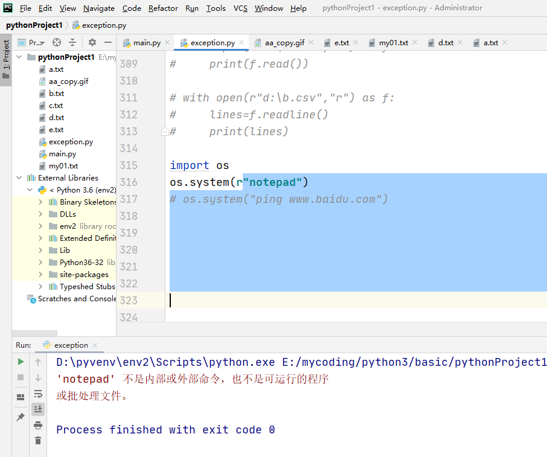Click exception.py in the breadcrumb bar
Screen dimensions: 547x457
100,25
